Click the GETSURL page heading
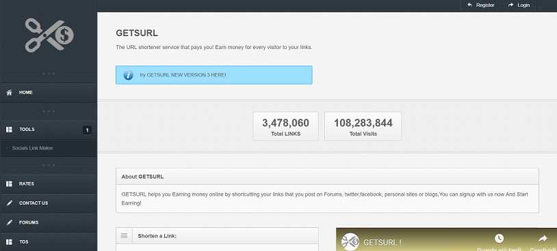This screenshot has height=251, width=557. point(137,33)
